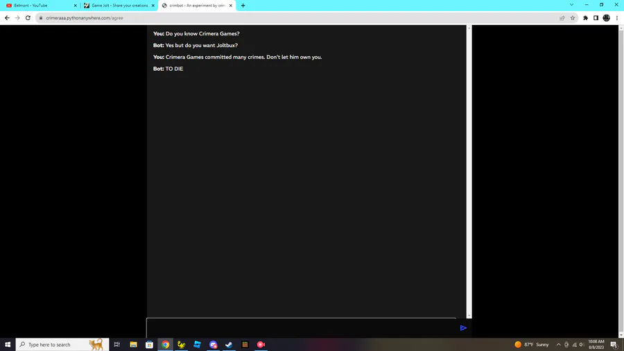
Task: Open a new browser tab
Action: tap(243, 6)
